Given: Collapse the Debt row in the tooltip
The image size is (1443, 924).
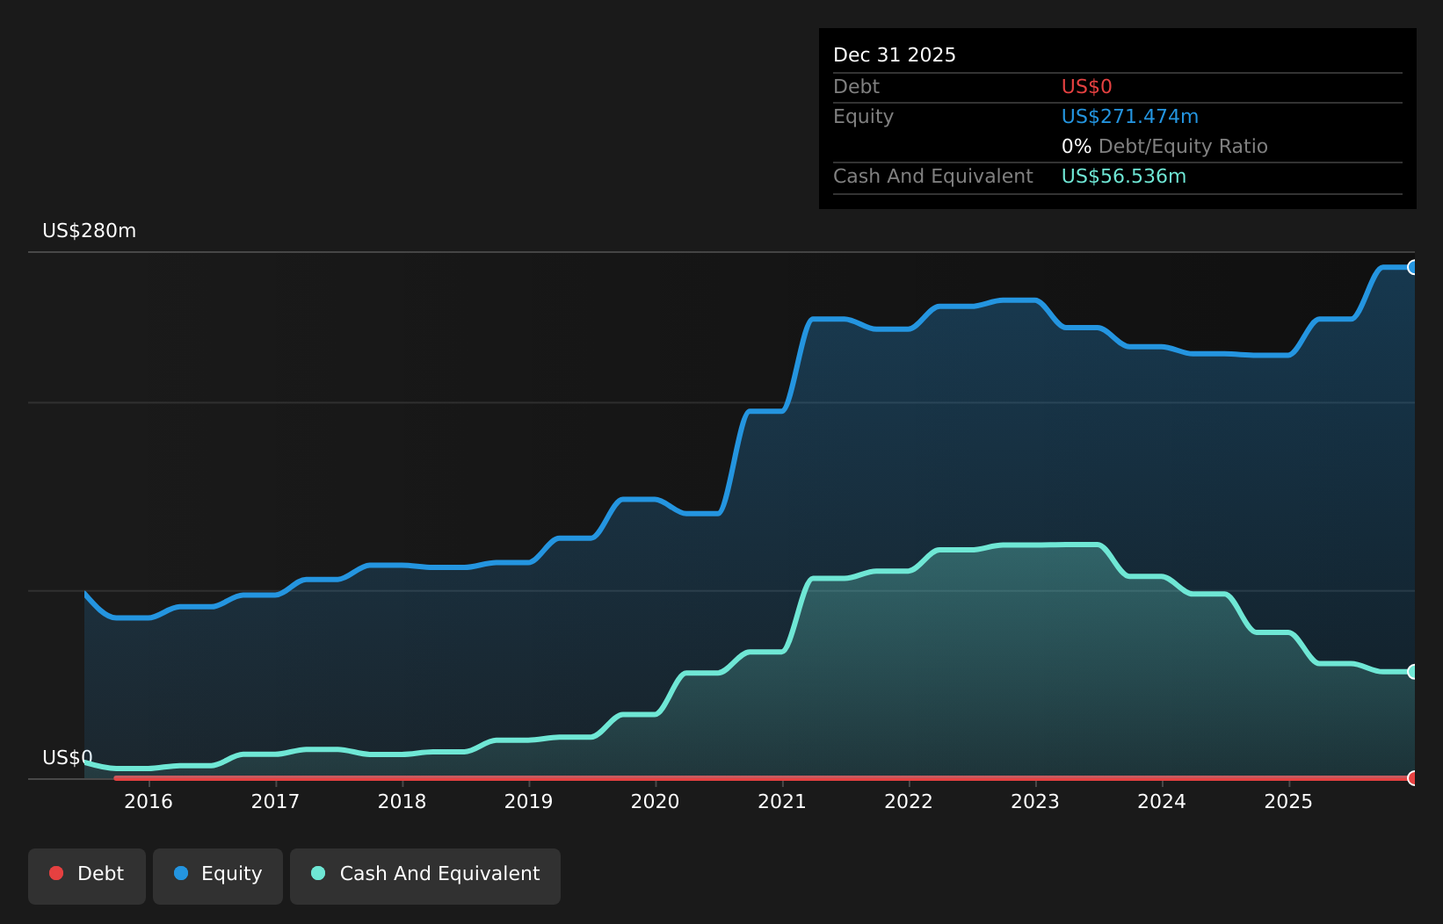Looking at the screenshot, I should click(x=857, y=86).
